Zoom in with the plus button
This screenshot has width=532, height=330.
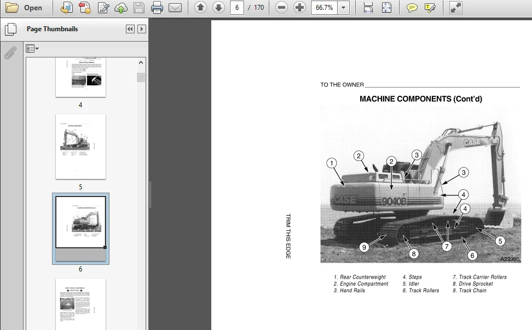coord(299,8)
